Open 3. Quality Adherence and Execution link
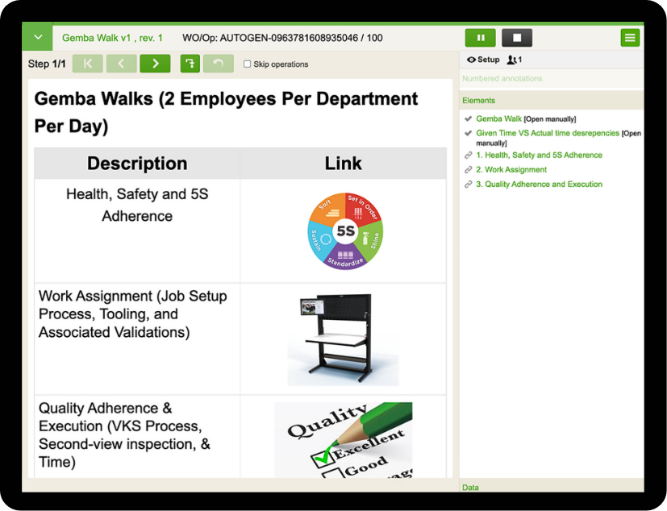The image size is (667, 511). [x=539, y=184]
